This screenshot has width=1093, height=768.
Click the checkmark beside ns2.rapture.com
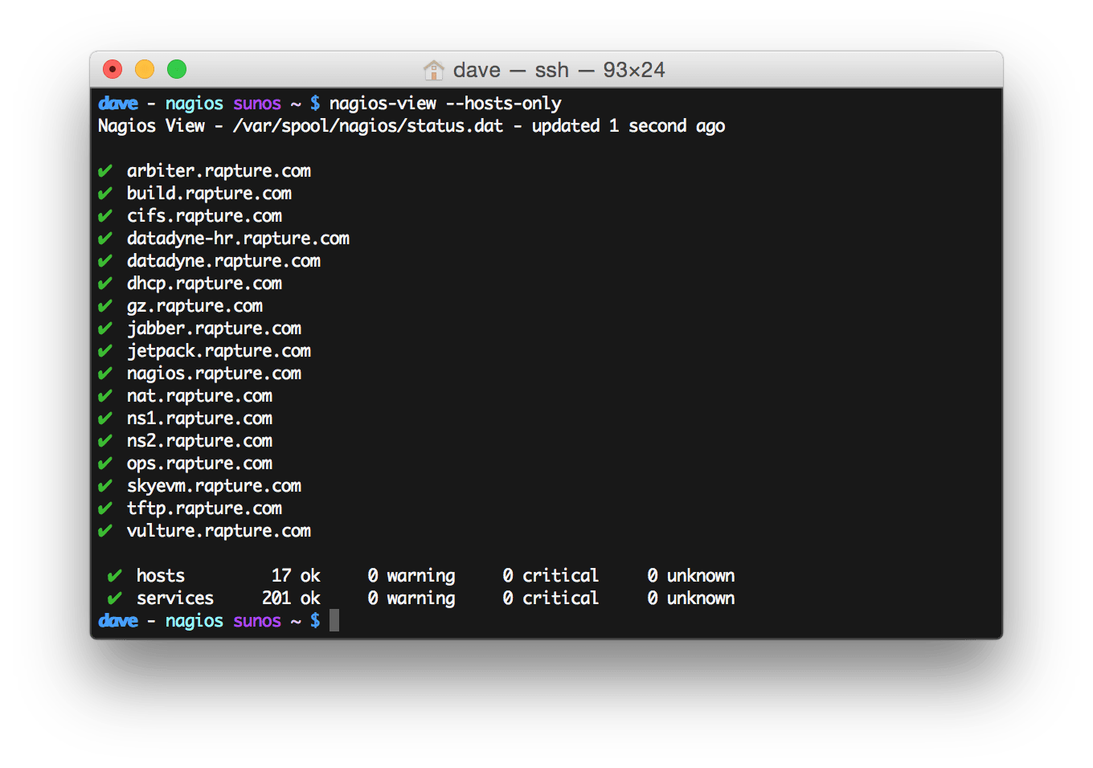click(x=105, y=441)
